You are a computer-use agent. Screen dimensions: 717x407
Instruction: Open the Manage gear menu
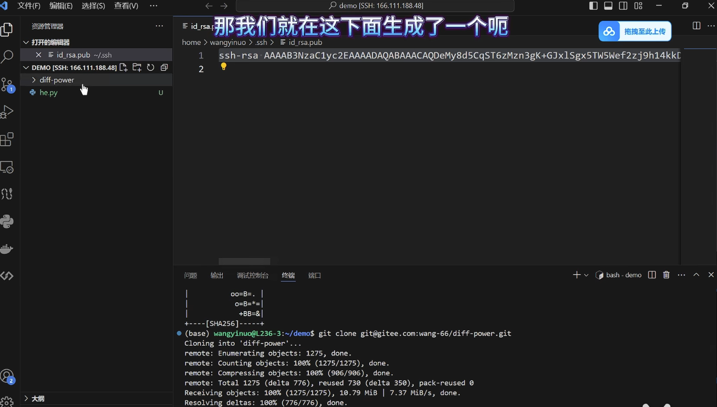[x=7, y=402]
